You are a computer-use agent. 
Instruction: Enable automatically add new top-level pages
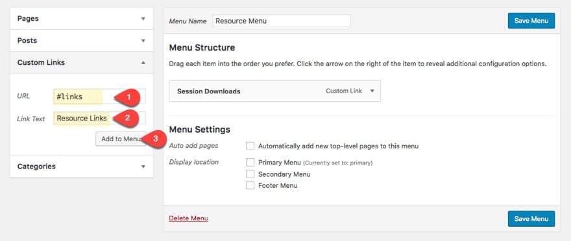(250, 146)
